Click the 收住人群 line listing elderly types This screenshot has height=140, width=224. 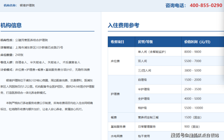coord(40,62)
